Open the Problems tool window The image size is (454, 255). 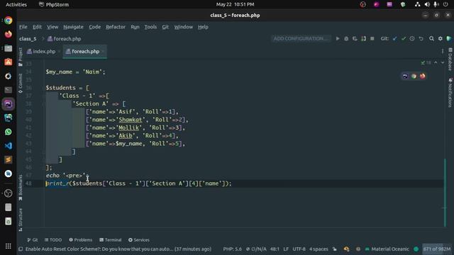coord(80,240)
